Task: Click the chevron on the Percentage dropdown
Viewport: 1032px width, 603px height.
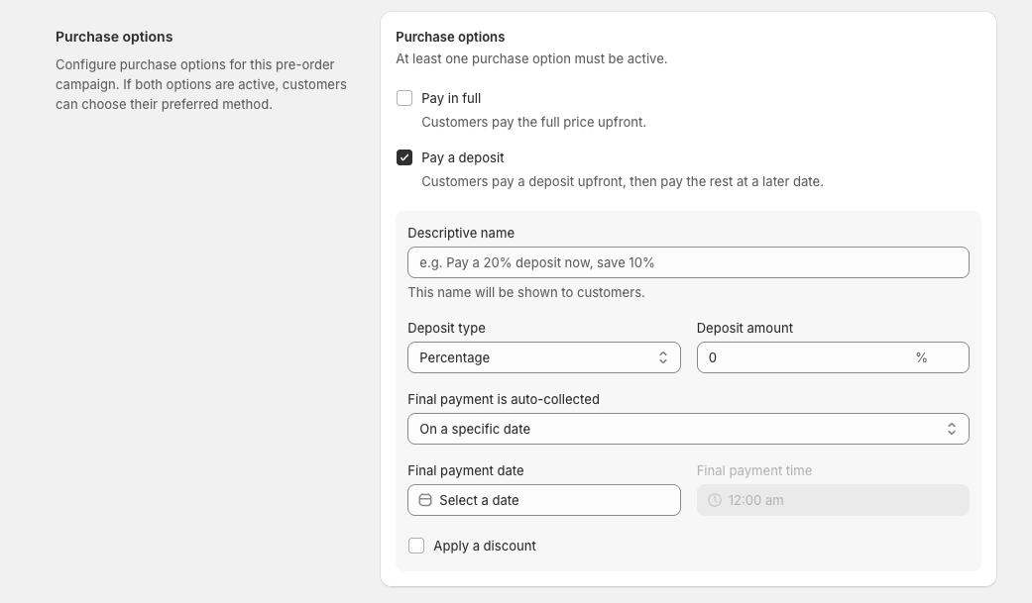Action: pyautogui.click(x=662, y=356)
